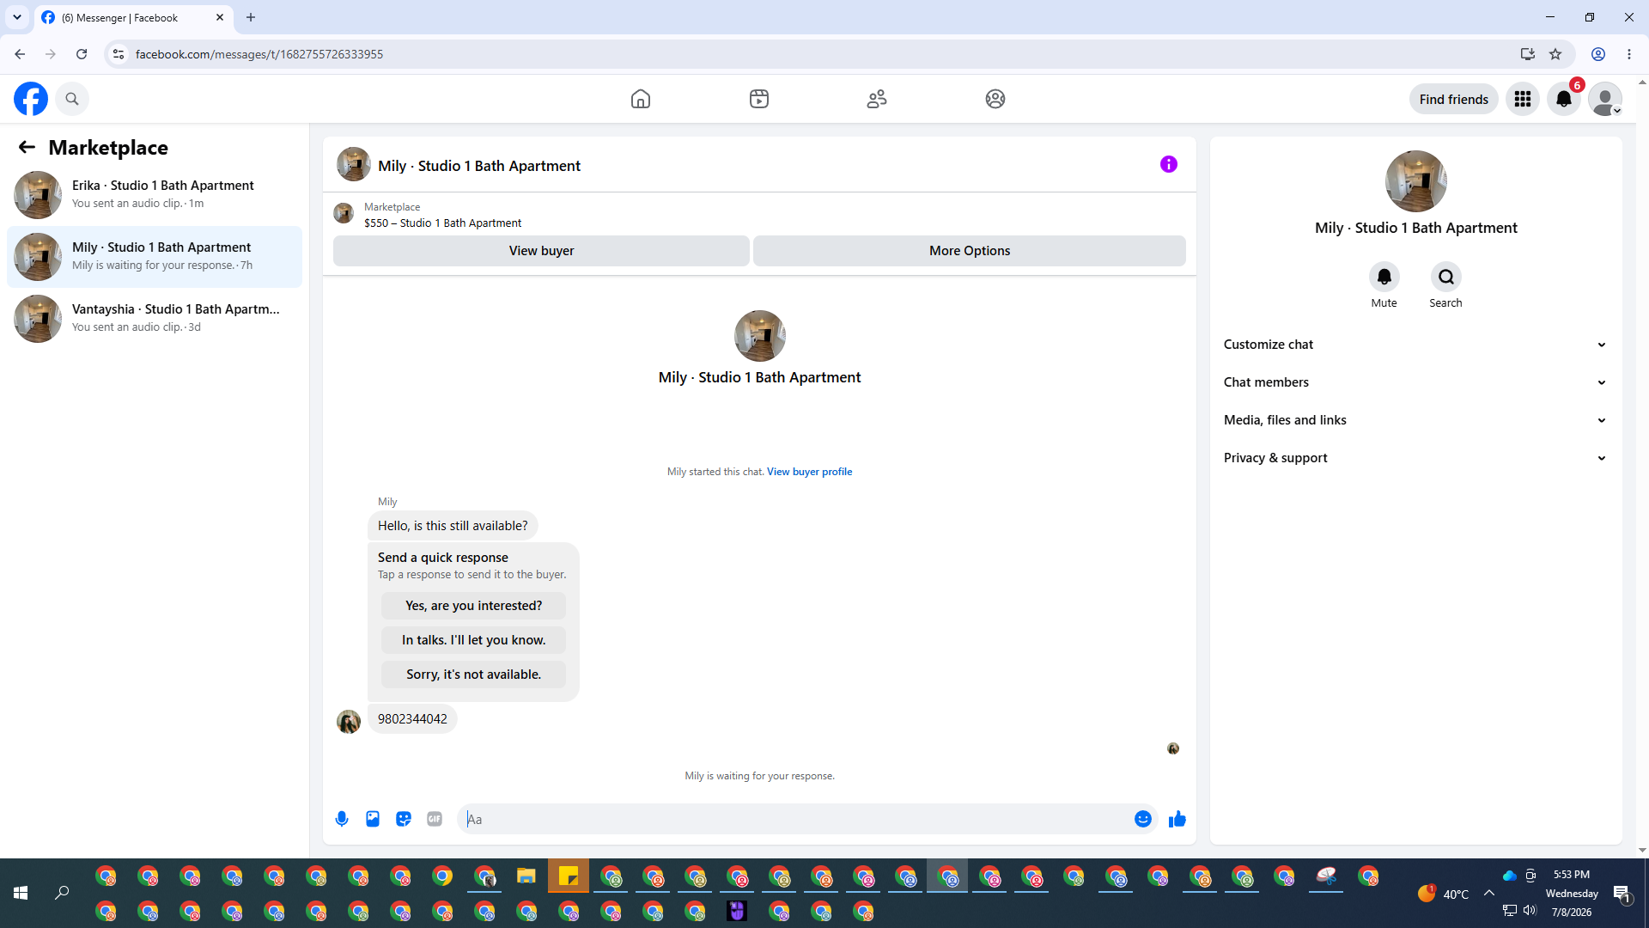Viewport: 1649px width, 928px height.
Task: Send quick response 'Yes, are you interested?'
Action: 473,606
